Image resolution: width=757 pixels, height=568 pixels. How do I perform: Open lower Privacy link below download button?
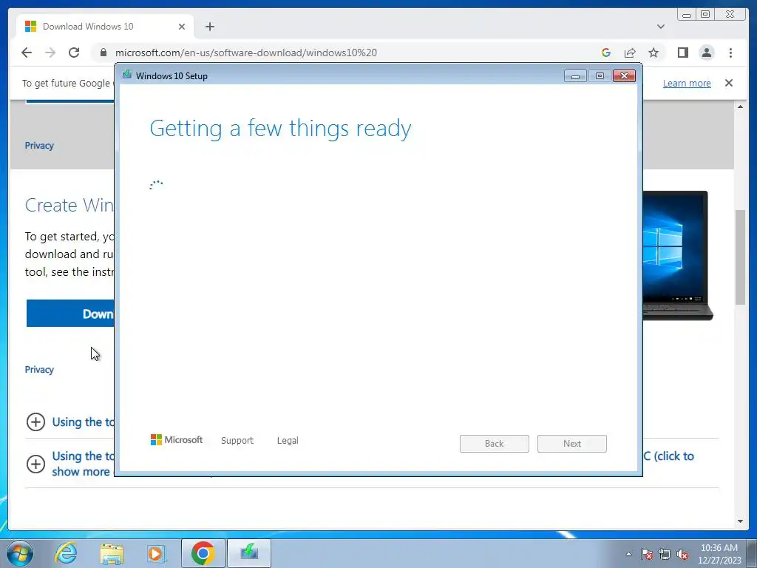click(x=39, y=370)
